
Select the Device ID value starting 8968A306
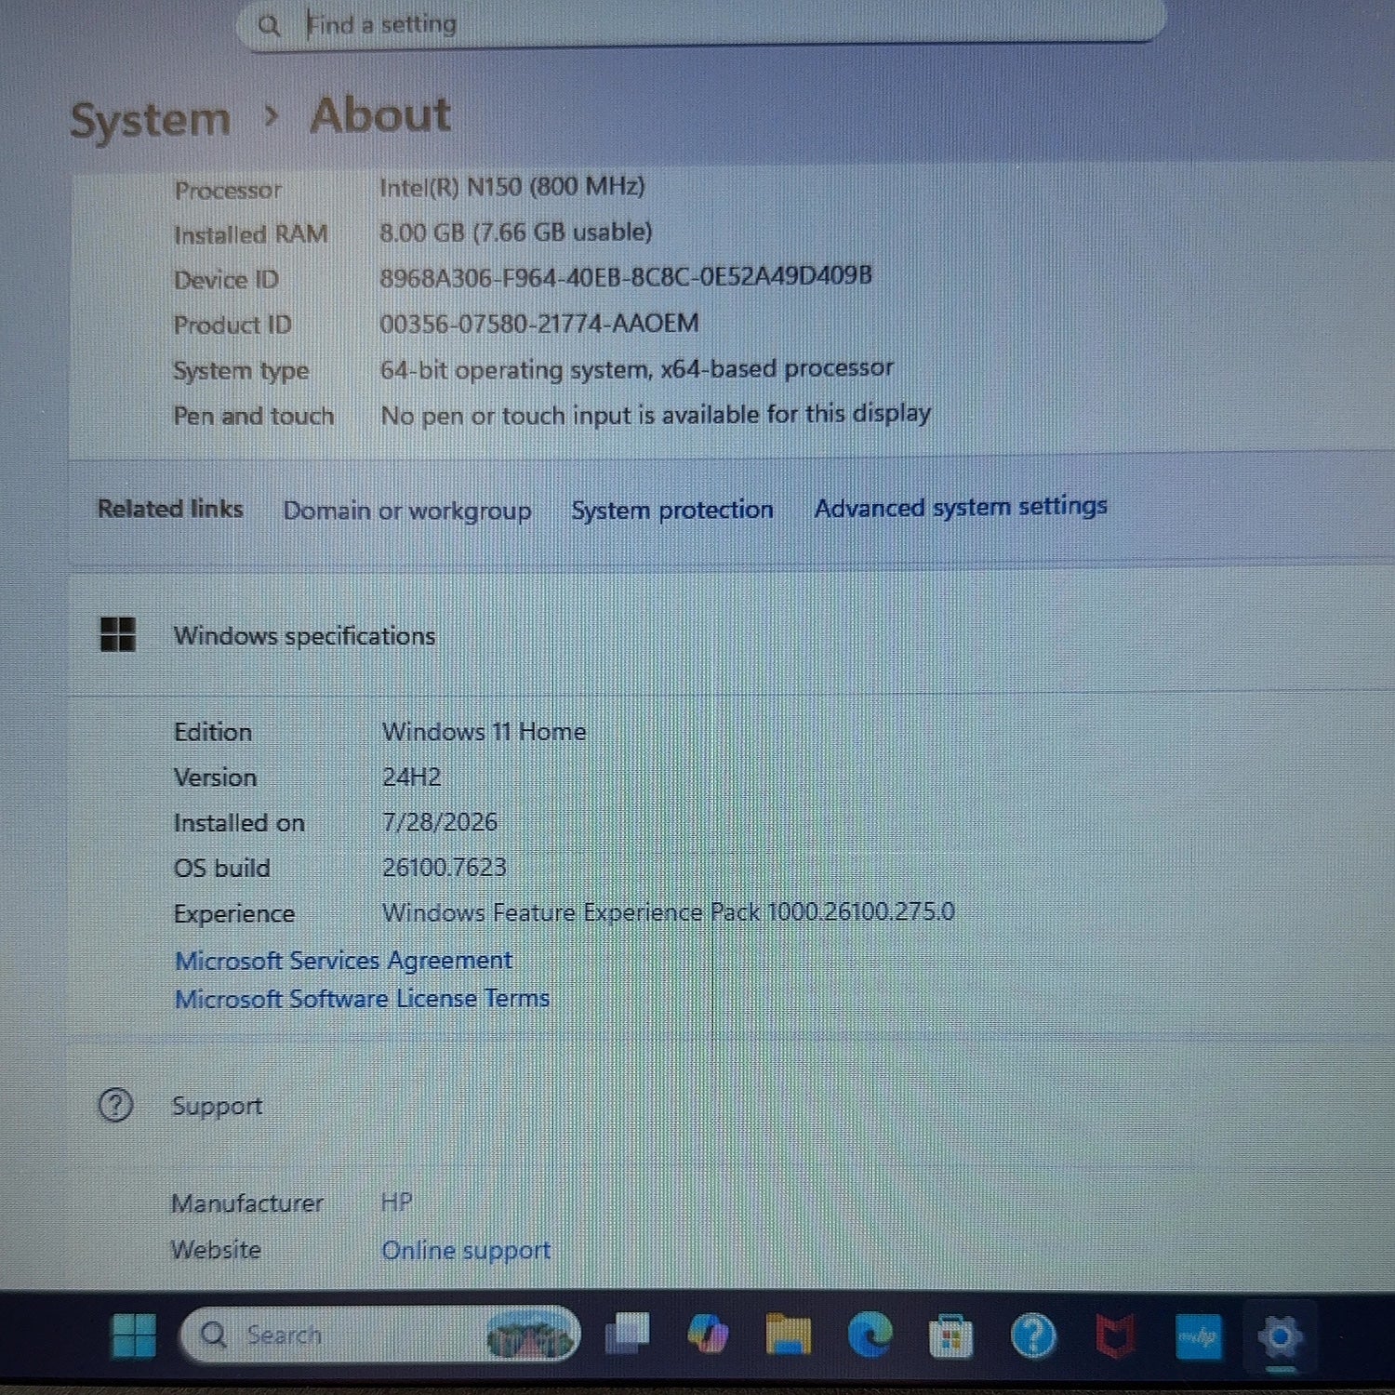pyautogui.click(x=626, y=276)
